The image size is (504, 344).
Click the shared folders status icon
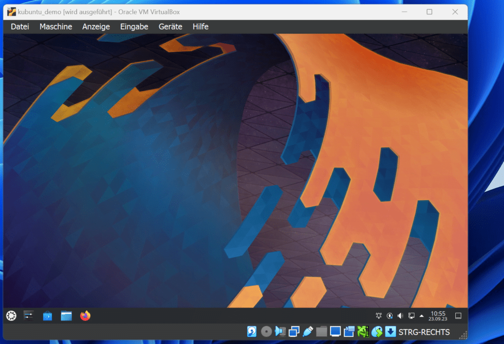click(321, 332)
